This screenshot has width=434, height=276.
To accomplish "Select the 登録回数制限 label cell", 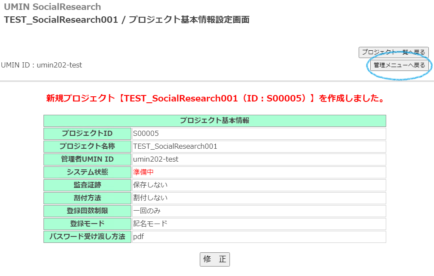I will coord(87,211).
